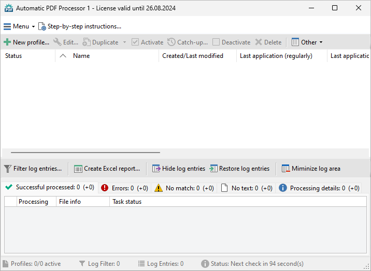Open the hamburger Menu
The height and width of the screenshot is (271, 371).
point(19,26)
